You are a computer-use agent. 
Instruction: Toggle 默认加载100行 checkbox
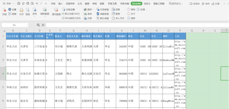pyautogui.click(x=63, y=14)
